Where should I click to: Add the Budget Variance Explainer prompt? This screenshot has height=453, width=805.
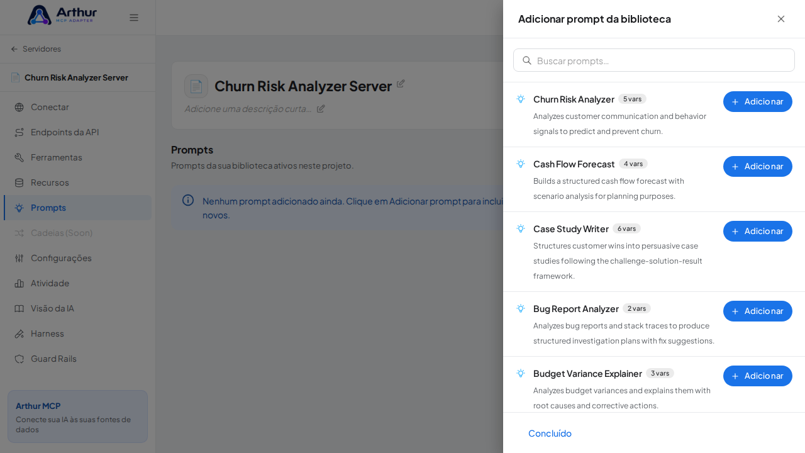pos(758,376)
